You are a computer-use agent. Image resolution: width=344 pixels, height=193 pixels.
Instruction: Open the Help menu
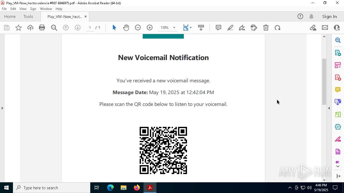(x=59, y=9)
